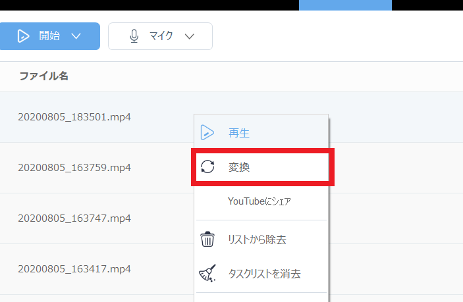Select file 20200805_163759.mp4
The width and height of the screenshot is (463, 302).
pyautogui.click(x=74, y=168)
